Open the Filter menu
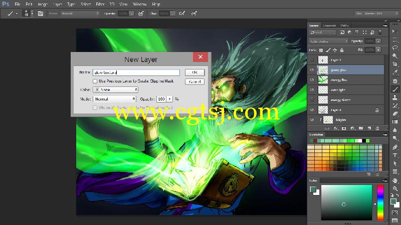Image resolution: width=401 pixels, height=225 pixels. click(x=100, y=4)
